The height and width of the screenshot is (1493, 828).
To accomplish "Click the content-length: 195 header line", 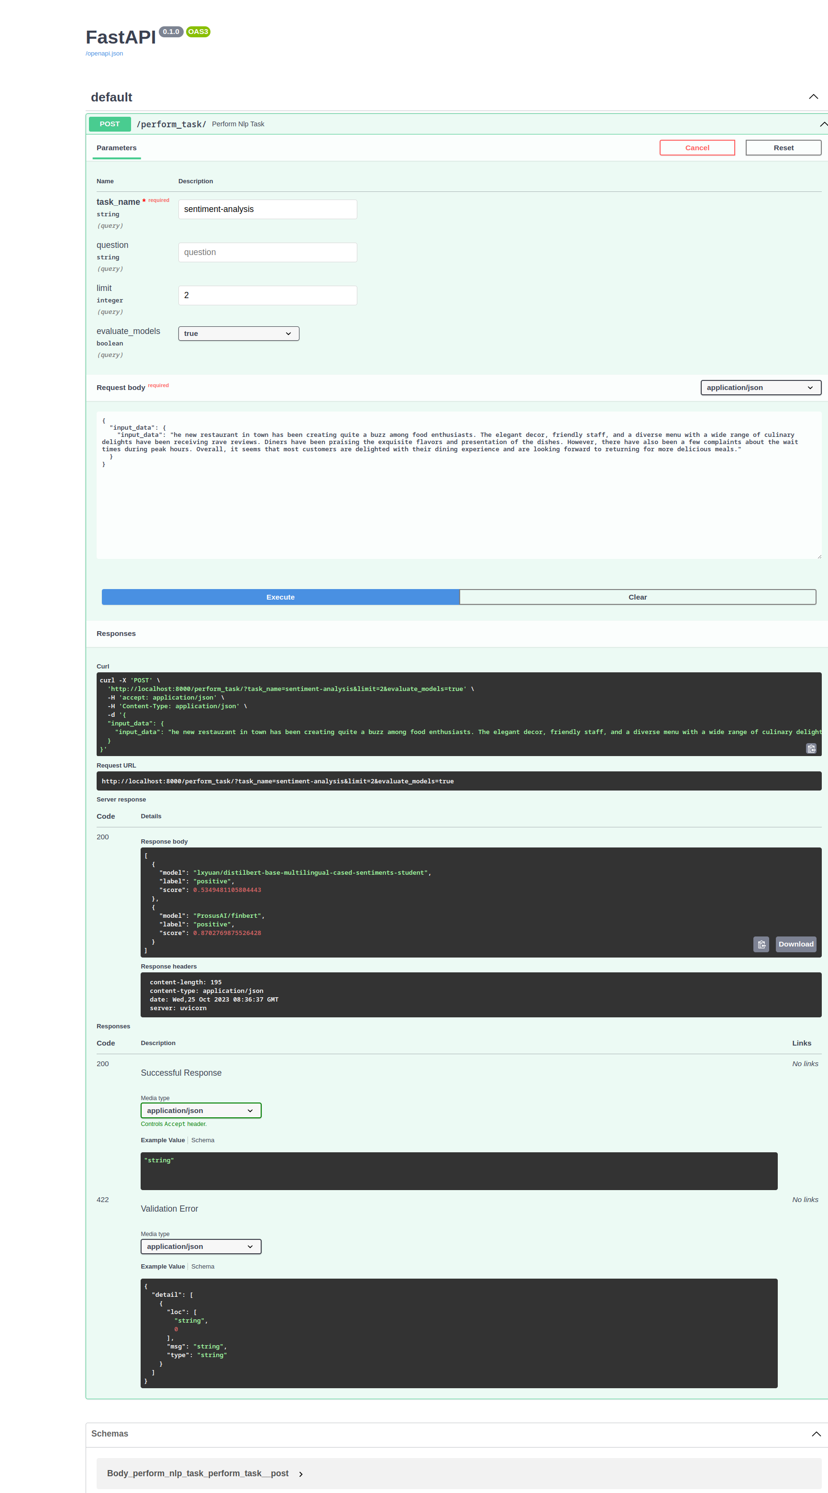I will [x=186, y=982].
